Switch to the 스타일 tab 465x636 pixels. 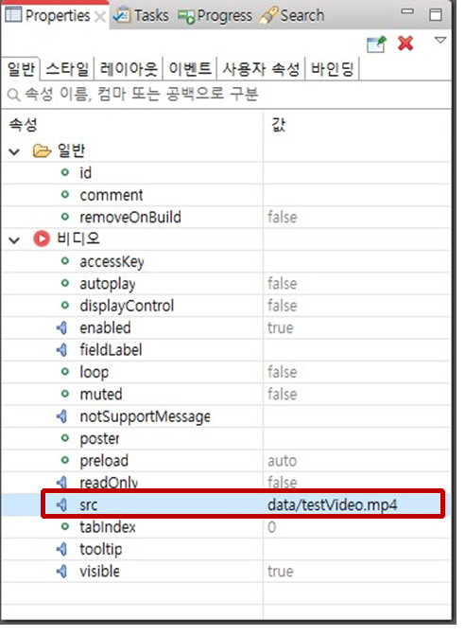tap(67, 68)
